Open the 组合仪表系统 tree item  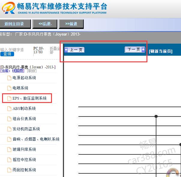(x=24, y=119)
